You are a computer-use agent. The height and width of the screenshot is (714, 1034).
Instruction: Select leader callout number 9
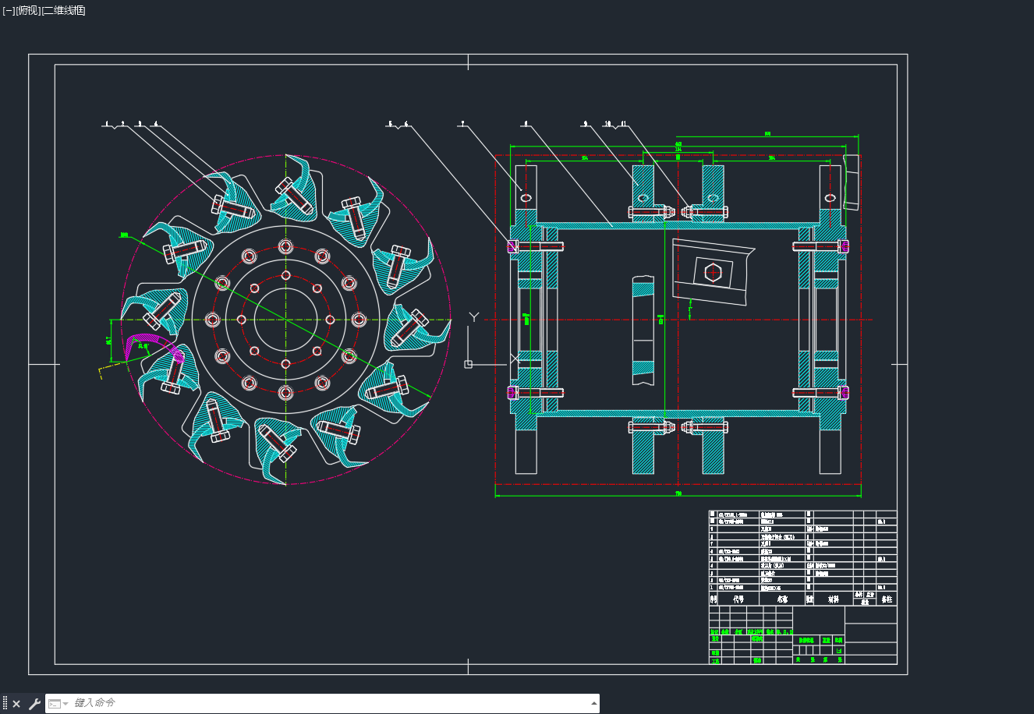click(x=585, y=123)
